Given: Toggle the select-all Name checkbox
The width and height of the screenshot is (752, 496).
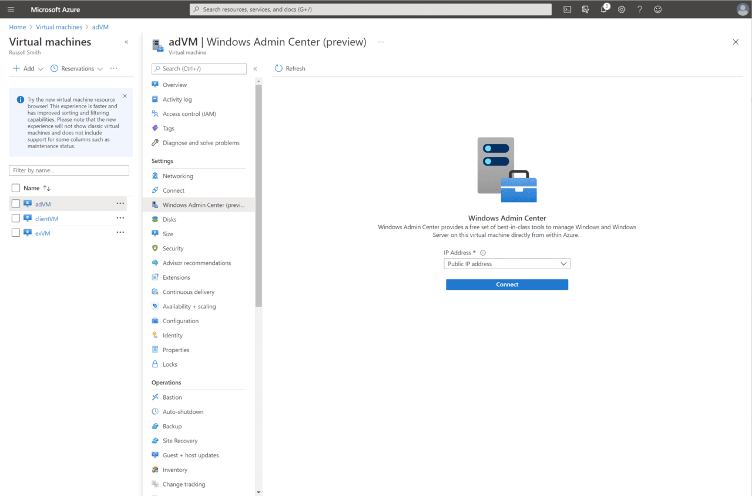Looking at the screenshot, I should (x=16, y=188).
